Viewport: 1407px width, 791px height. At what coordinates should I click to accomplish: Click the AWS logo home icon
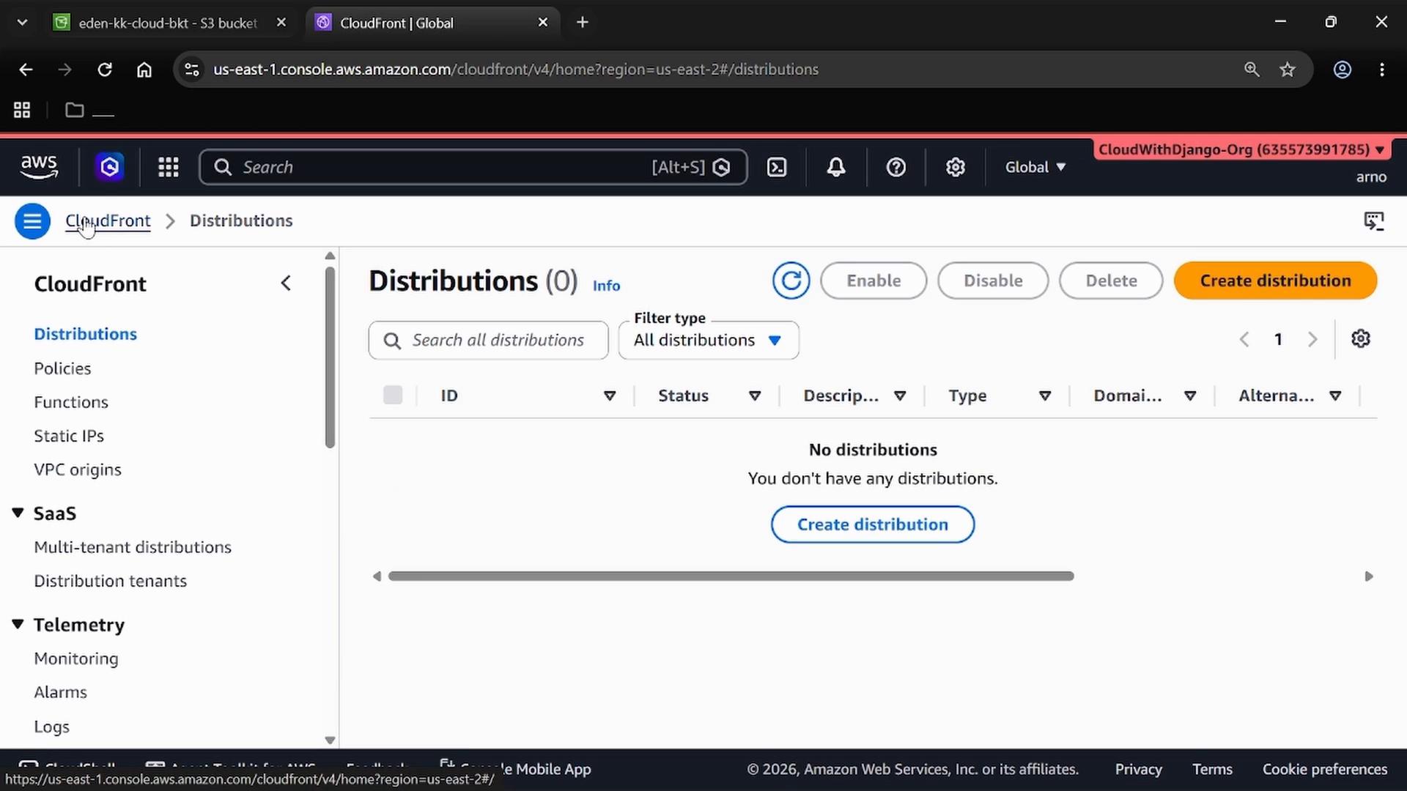(x=39, y=167)
